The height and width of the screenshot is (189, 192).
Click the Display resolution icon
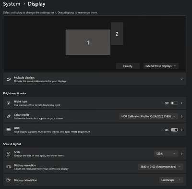coord(9,167)
